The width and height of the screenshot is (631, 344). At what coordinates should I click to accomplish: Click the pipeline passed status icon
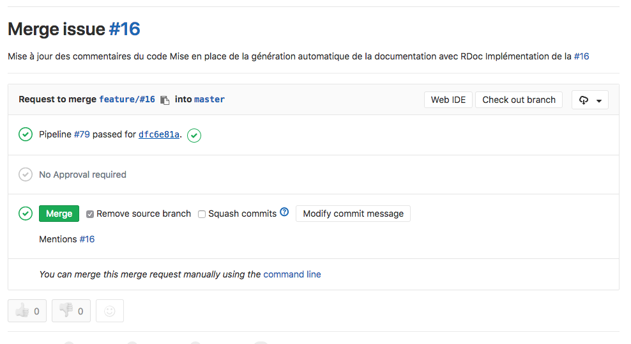(x=26, y=134)
